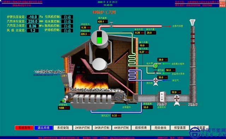Click the drum water level setpoint 220.0 field
The height and width of the screenshot is (139, 226).
[33, 21]
